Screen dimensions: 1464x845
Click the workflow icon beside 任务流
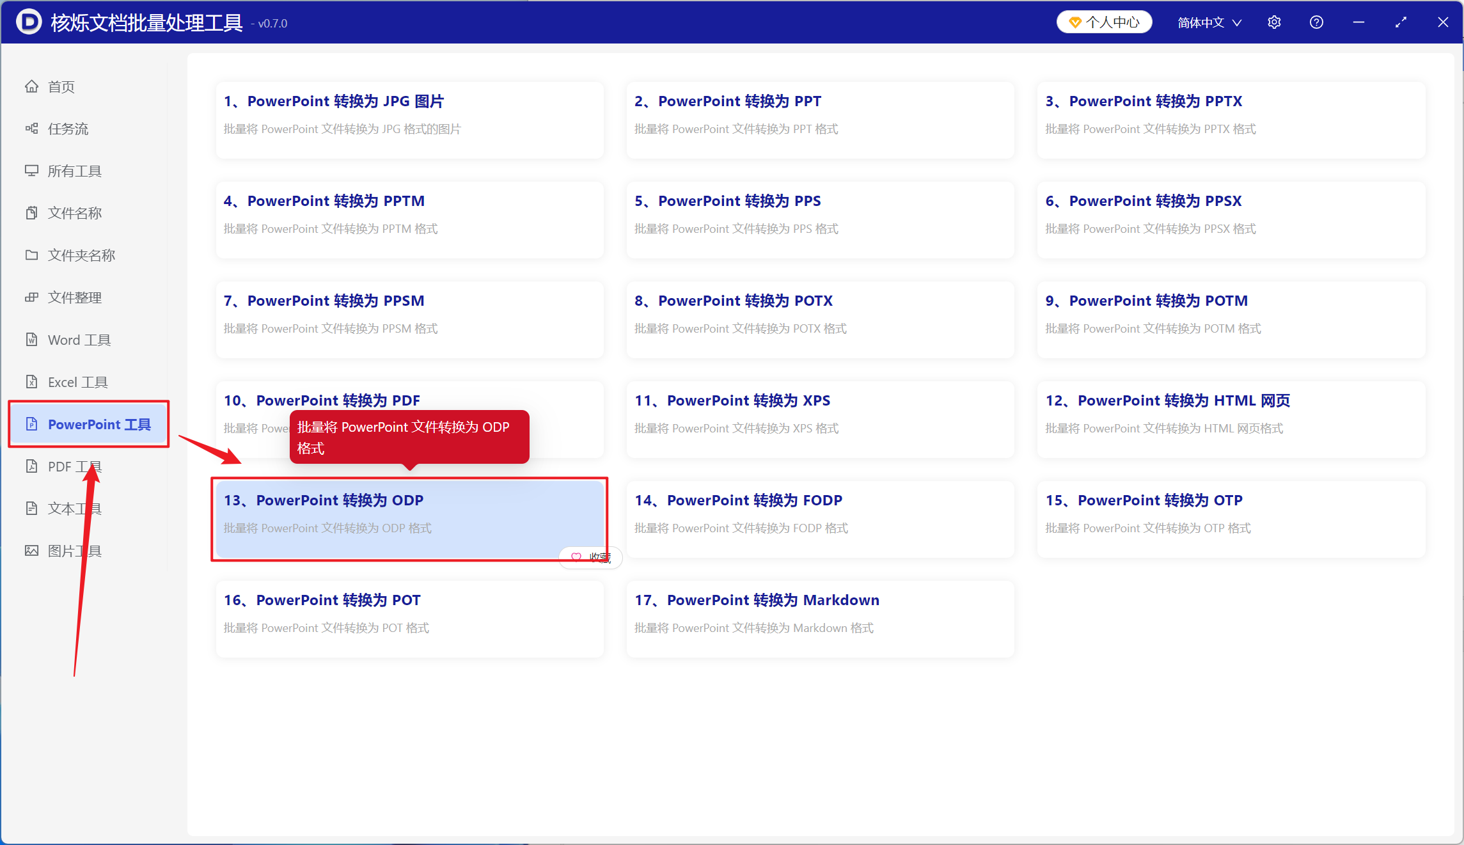point(31,129)
